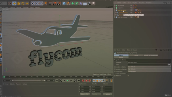Click the purple deformer icon
172x97 pixels.
[81, 4]
